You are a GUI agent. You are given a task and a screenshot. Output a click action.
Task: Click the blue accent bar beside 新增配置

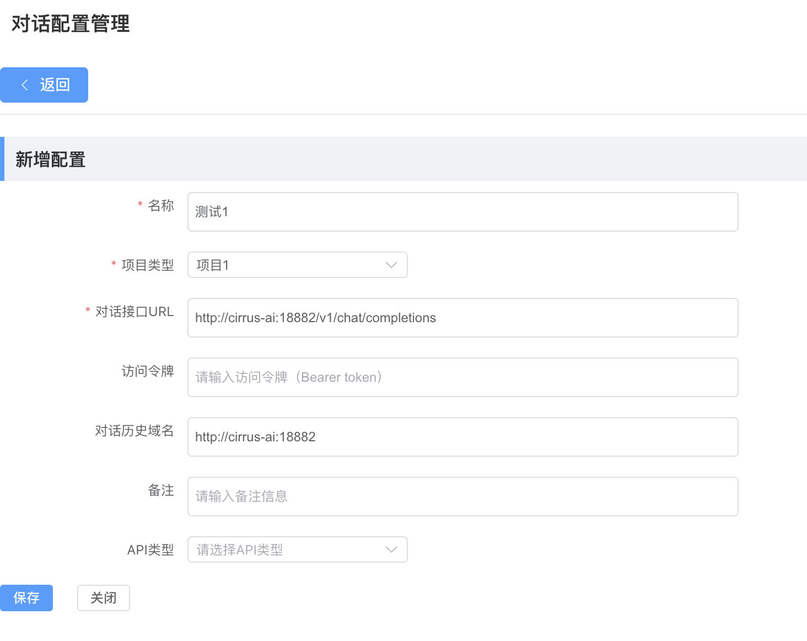2,159
